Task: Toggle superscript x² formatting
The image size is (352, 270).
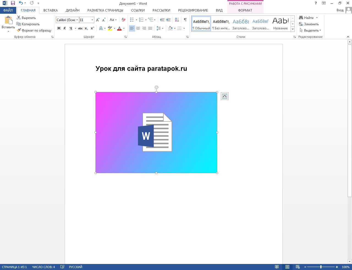Action: click(92, 28)
